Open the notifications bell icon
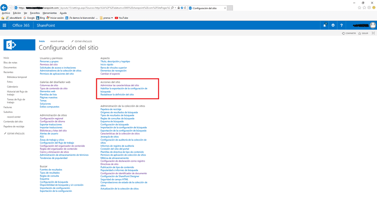 (x=325, y=25)
